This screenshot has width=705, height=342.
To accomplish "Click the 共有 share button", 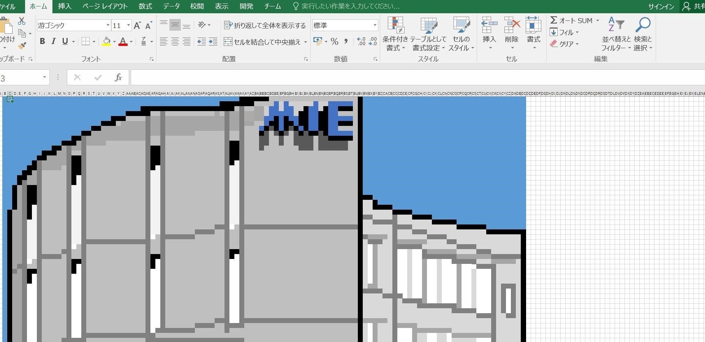I will pyautogui.click(x=693, y=6).
